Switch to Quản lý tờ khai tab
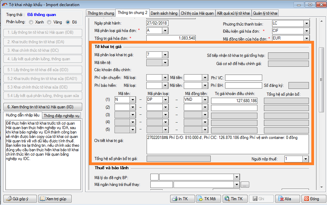The width and height of the screenshot is (327, 206). (x=265, y=13)
